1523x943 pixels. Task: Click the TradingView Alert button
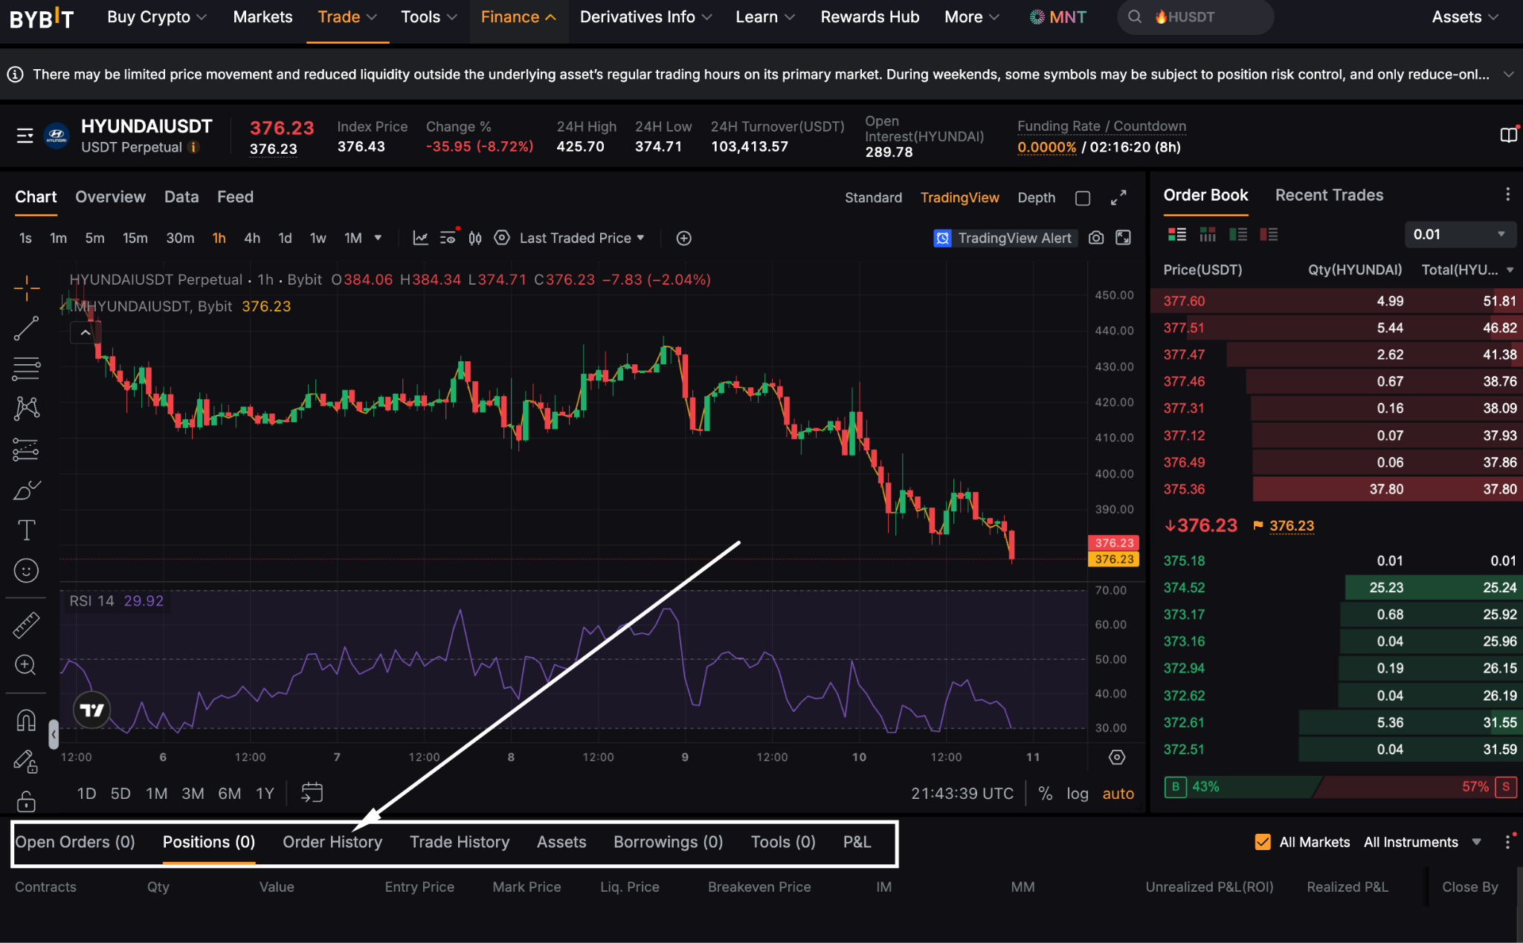[1005, 238]
